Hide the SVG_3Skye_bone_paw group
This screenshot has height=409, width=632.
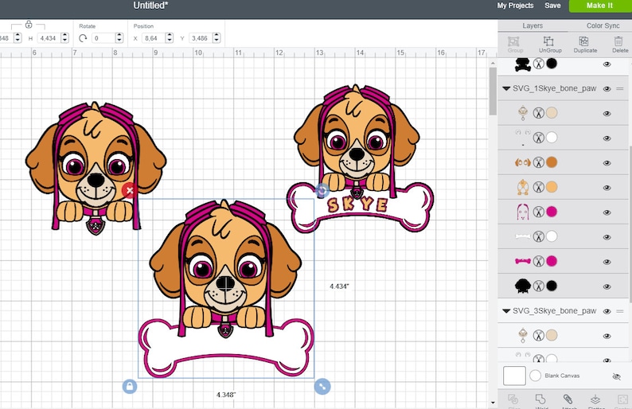point(607,311)
